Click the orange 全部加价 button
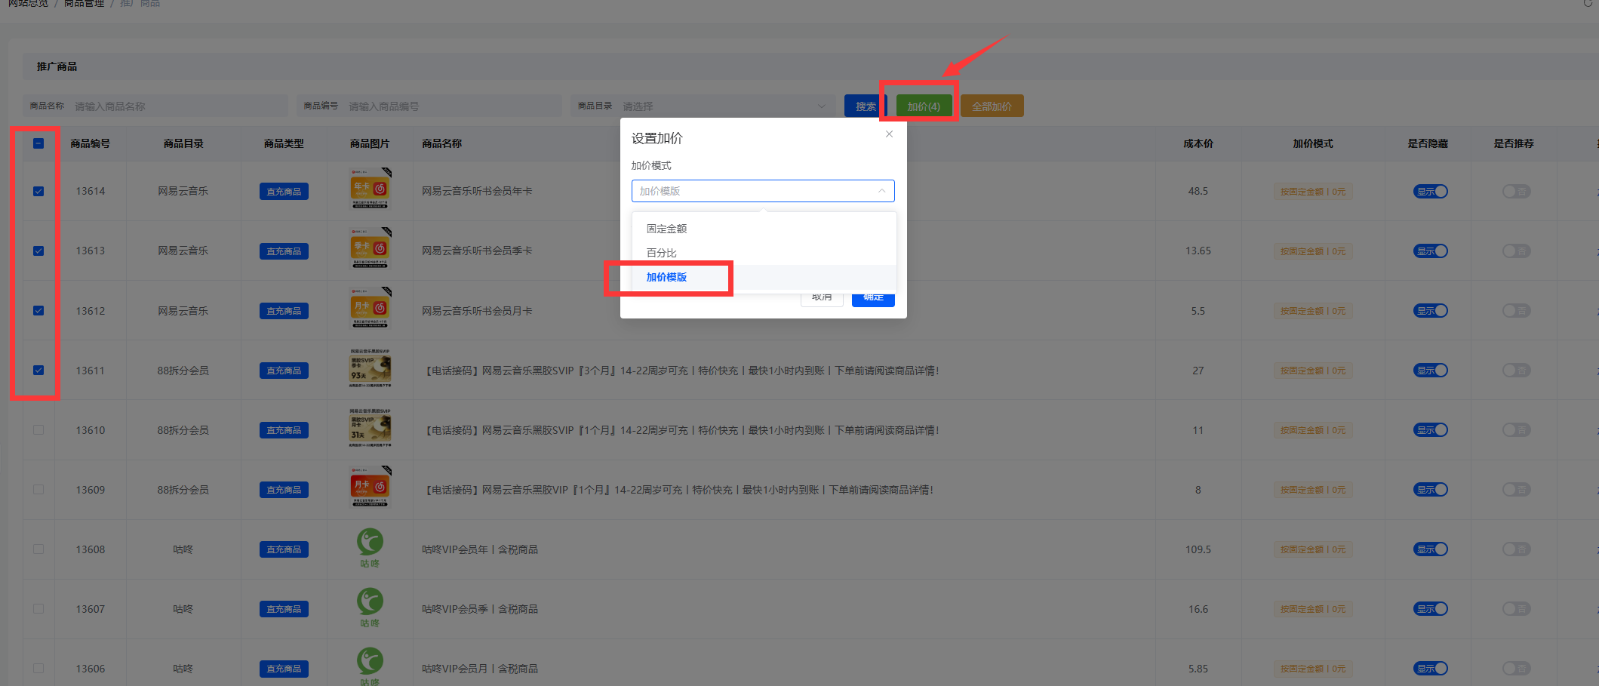 (x=992, y=106)
